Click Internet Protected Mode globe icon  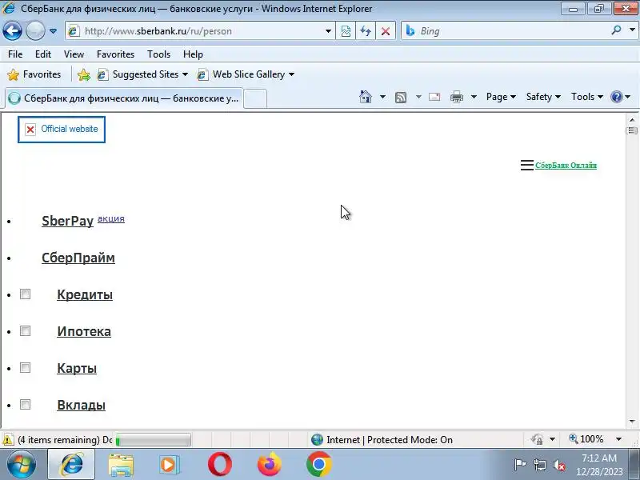point(317,439)
